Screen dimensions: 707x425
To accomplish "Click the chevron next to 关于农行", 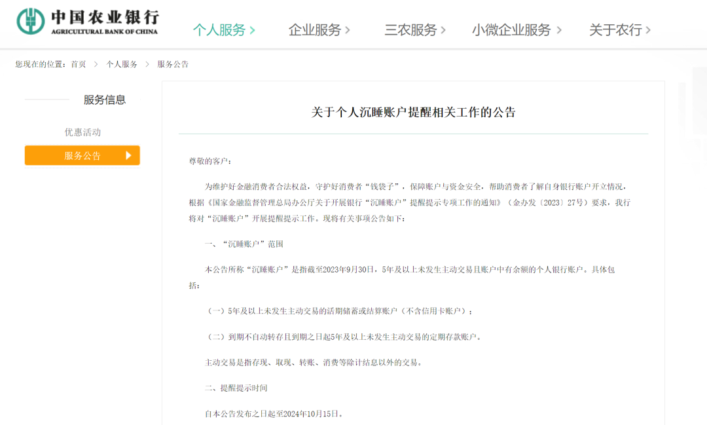I will pyautogui.click(x=648, y=30).
